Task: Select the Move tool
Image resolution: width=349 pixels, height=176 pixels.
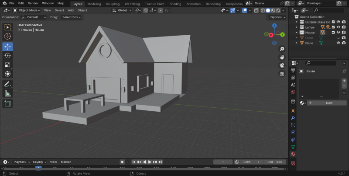Action: [x=7, y=47]
